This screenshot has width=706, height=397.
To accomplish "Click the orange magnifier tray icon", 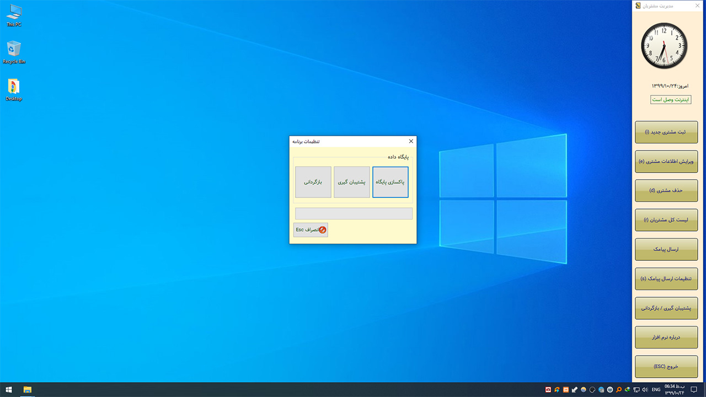I will click(x=619, y=390).
